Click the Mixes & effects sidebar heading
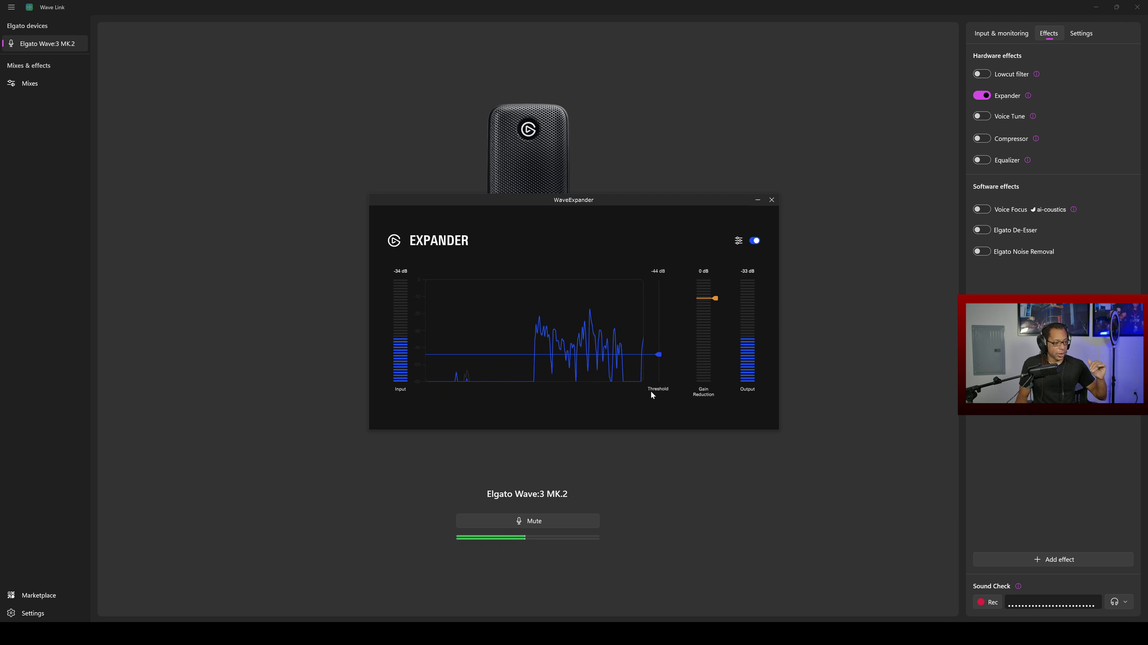Screen dimensions: 1148x645 pyautogui.click(x=28, y=66)
